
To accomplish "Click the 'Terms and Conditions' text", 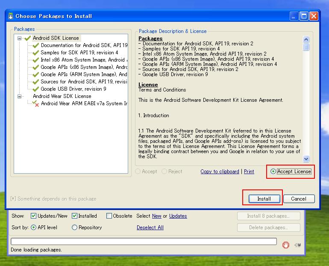I will 162,90.
